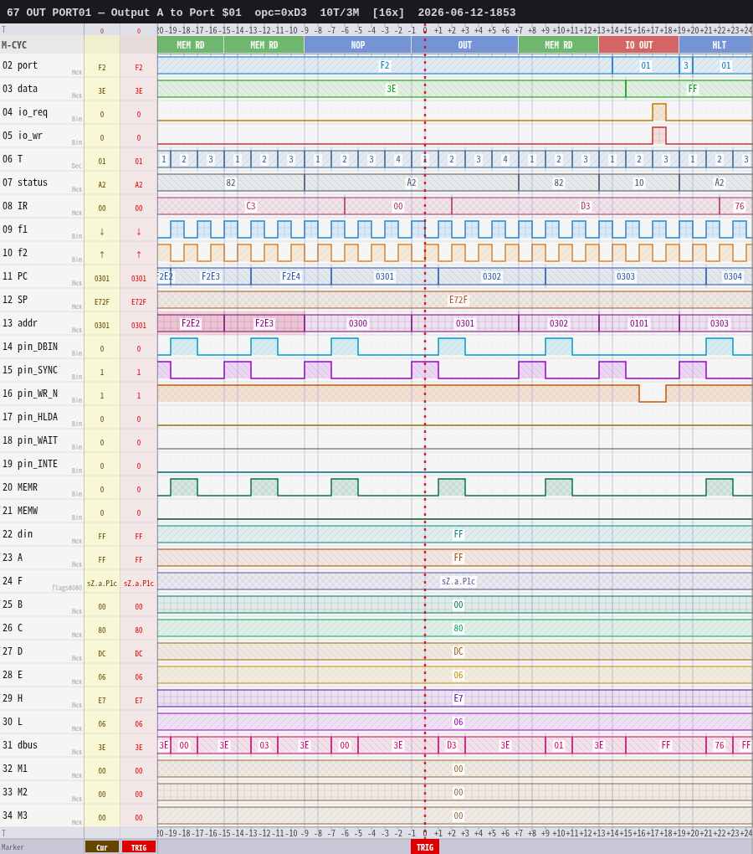Click the red TRIG marker at bottom timeline

425,847
